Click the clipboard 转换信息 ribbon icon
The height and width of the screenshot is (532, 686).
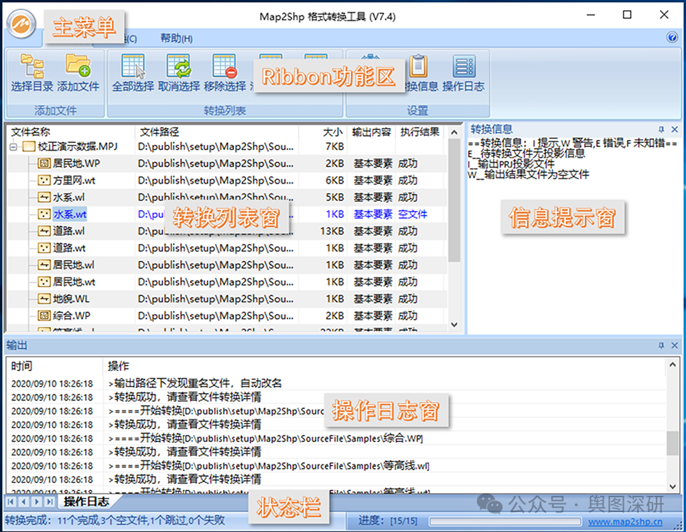pyautogui.click(x=418, y=66)
